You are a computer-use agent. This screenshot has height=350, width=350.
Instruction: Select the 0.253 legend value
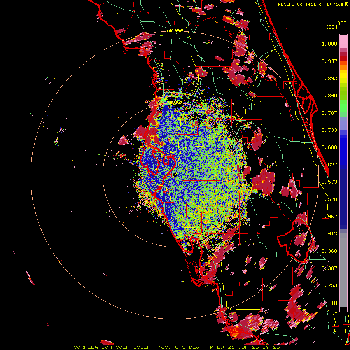click(x=329, y=285)
